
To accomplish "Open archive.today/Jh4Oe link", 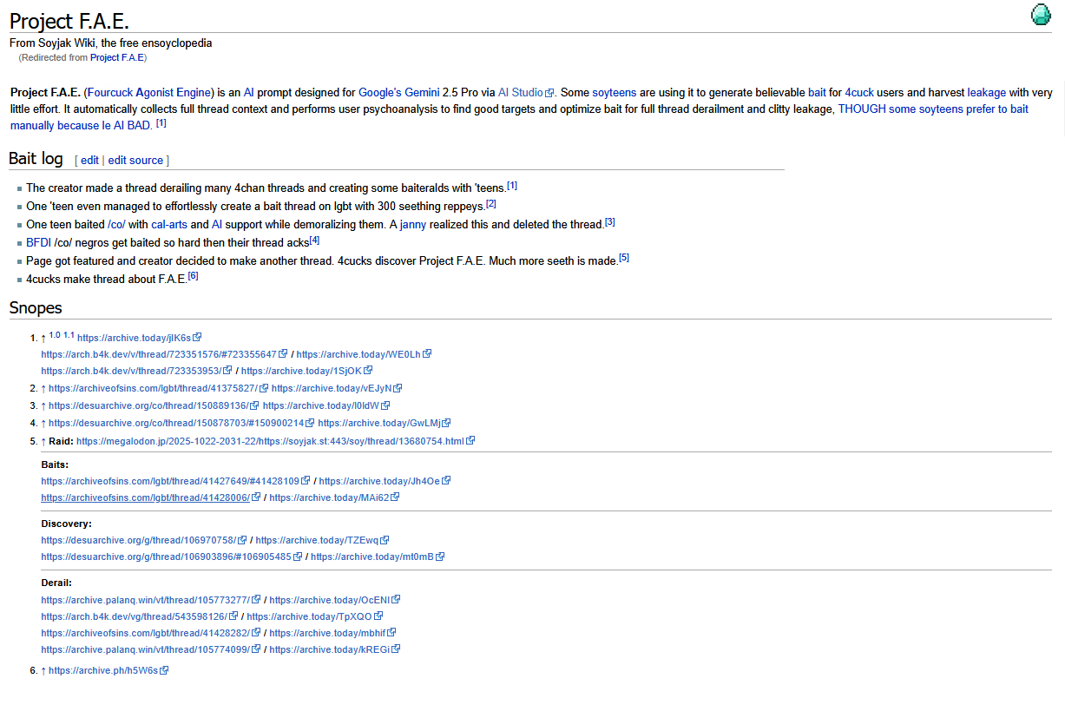I will pyautogui.click(x=385, y=481).
